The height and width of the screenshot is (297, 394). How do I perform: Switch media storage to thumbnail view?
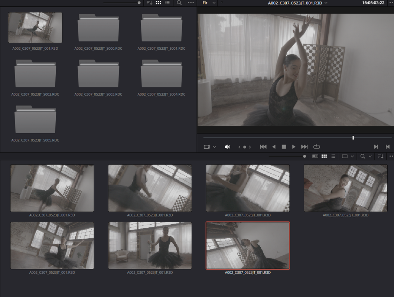158,3
